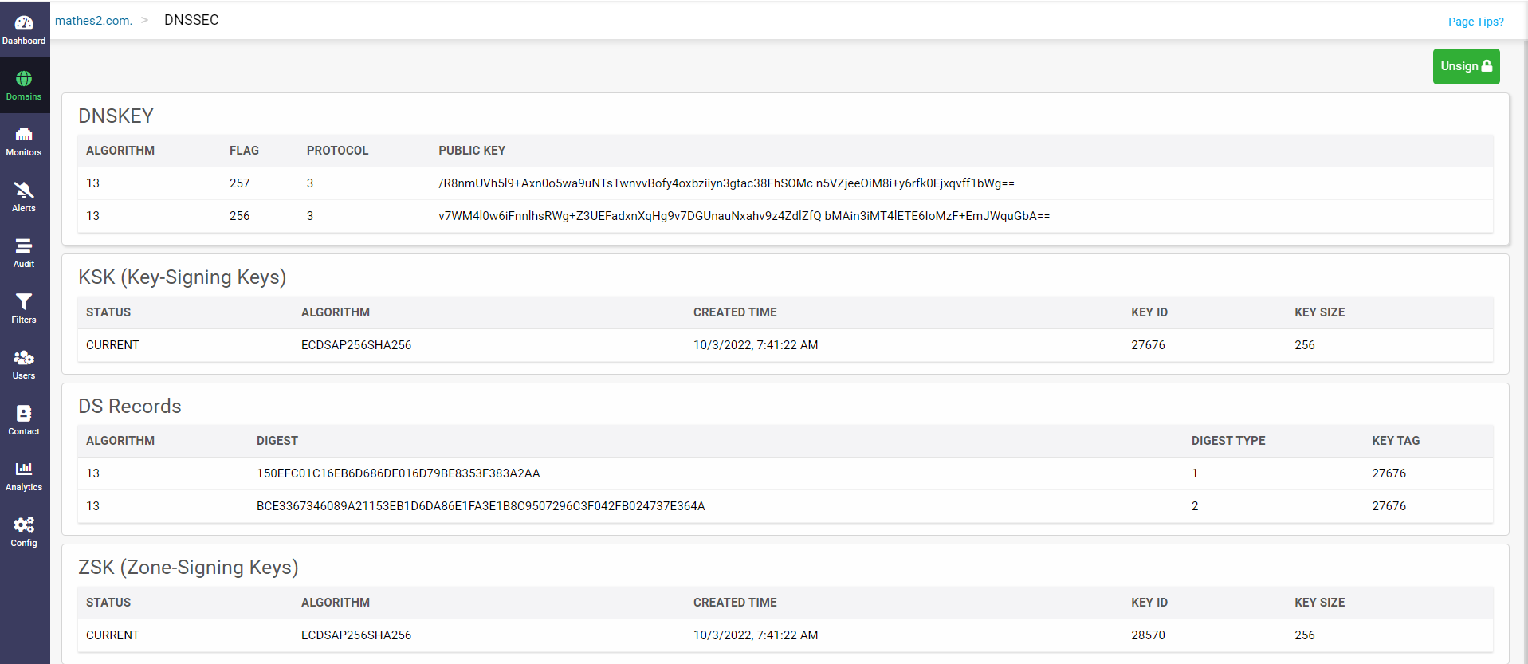Click the mathes2.com. breadcrumb link
The width and height of the screenshot is (1528, 664).
pyautogui.click(x=93, y=21)
